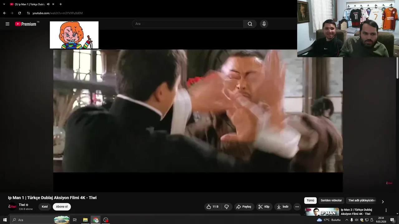Screen dimensions: 399x224
Task: Click the Chucky doll cartoon image
Action: click(74, 35)
